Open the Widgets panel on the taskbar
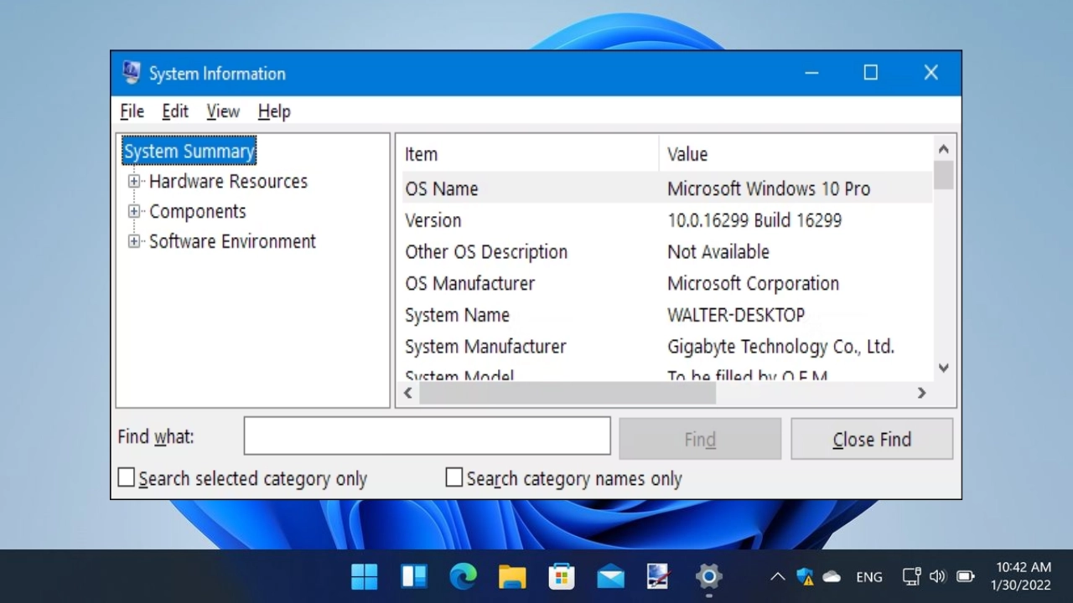The width and height of the screenshot is (1073, 603). pyautogui.click(x=414, y=576)
